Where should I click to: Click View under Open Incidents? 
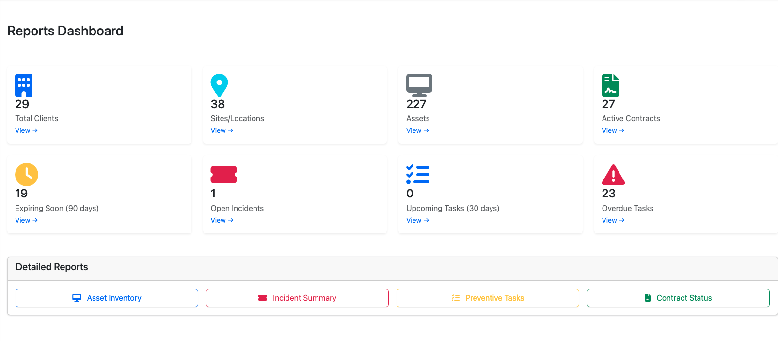(222, 220)
